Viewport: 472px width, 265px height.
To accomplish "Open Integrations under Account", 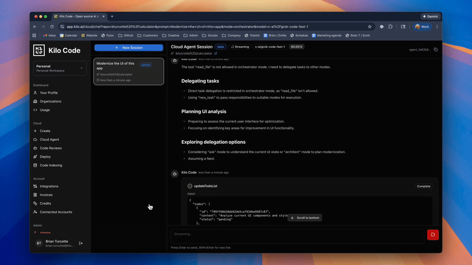I will [49, 186].
